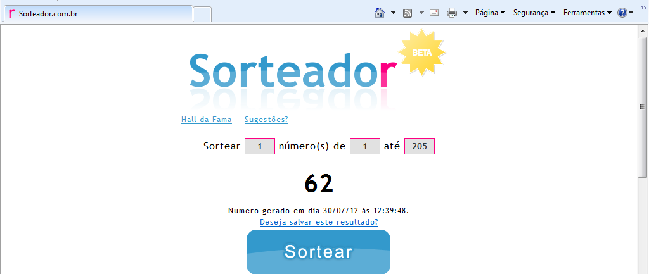
Task: Open the Home button dropdown arrow
Action: click(393, 13)
